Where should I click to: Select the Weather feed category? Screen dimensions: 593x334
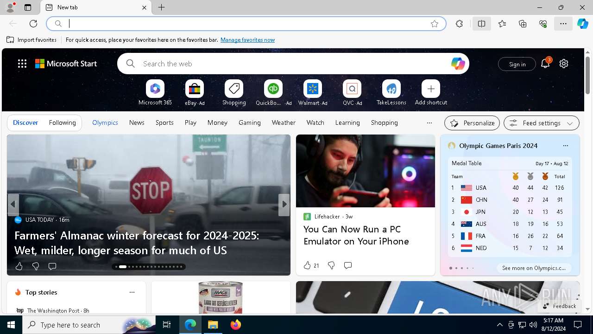[284, 122]
